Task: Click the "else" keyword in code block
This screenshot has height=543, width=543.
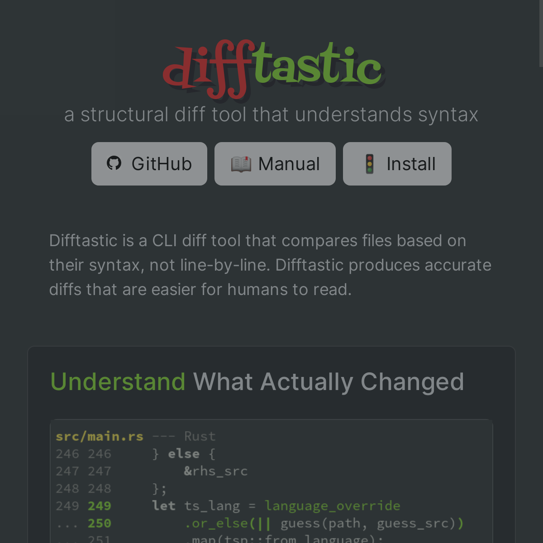Action: point(184,454)
